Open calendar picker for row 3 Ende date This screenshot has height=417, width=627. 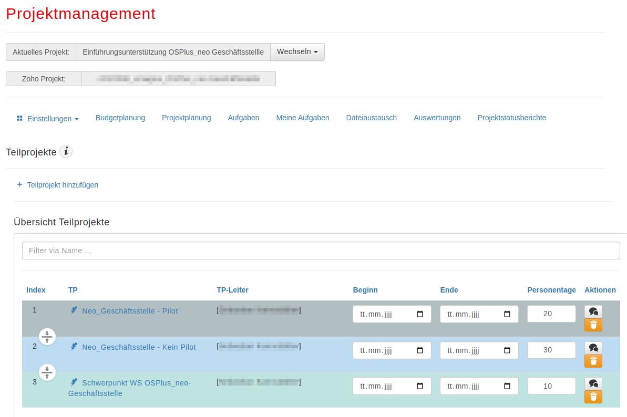pos(507,386)
